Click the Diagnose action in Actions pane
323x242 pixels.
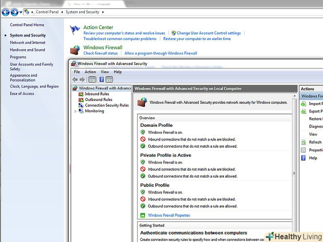click(x=316, y=126)
